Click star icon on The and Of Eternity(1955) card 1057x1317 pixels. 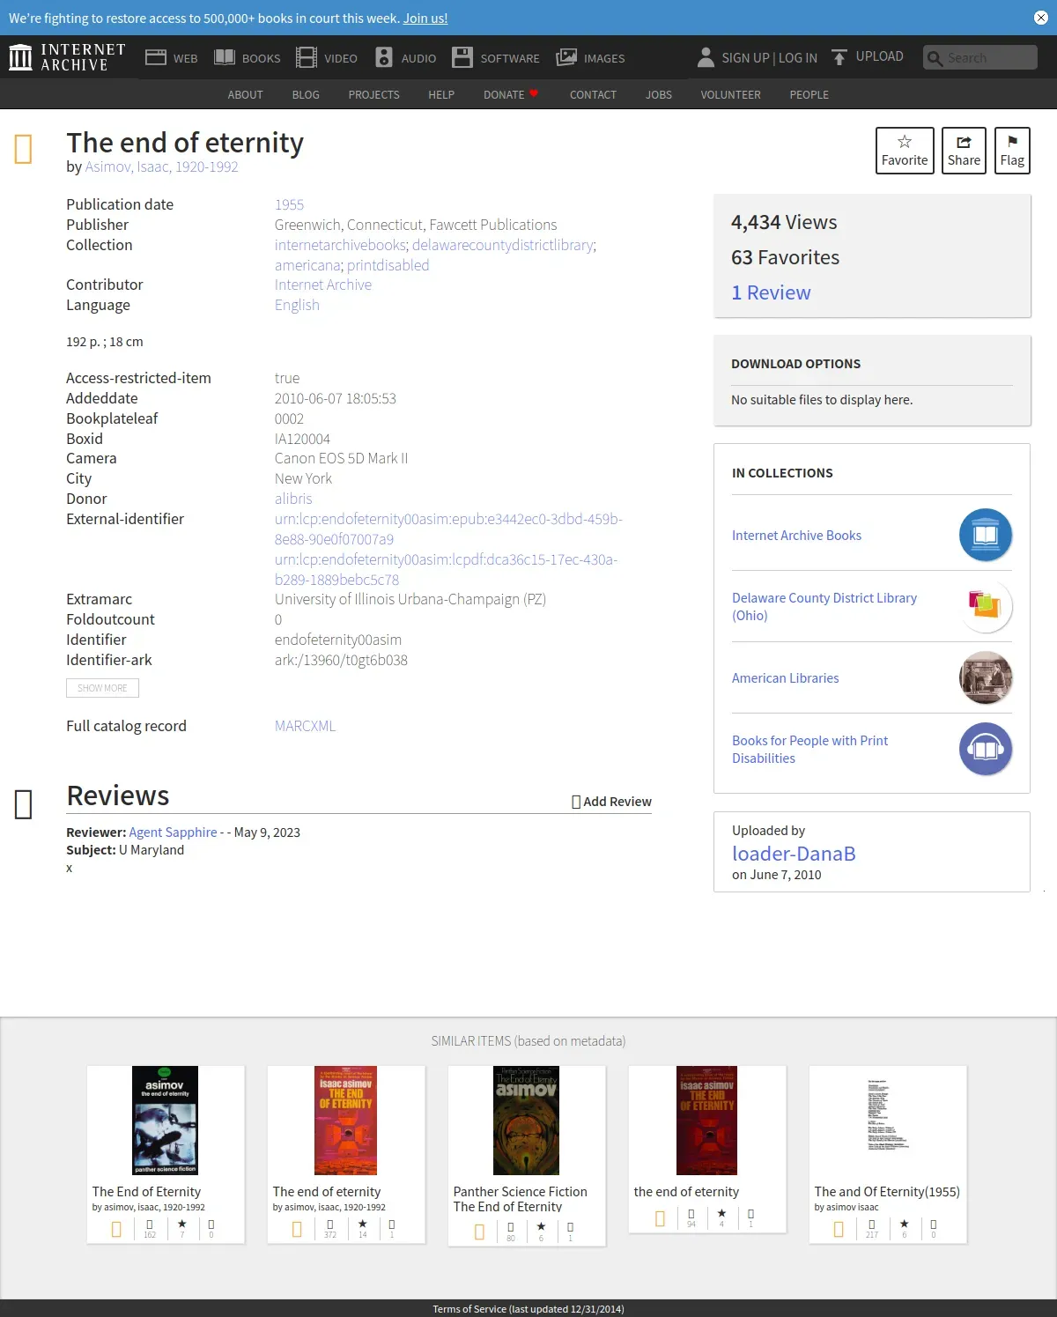(905, 1225)
